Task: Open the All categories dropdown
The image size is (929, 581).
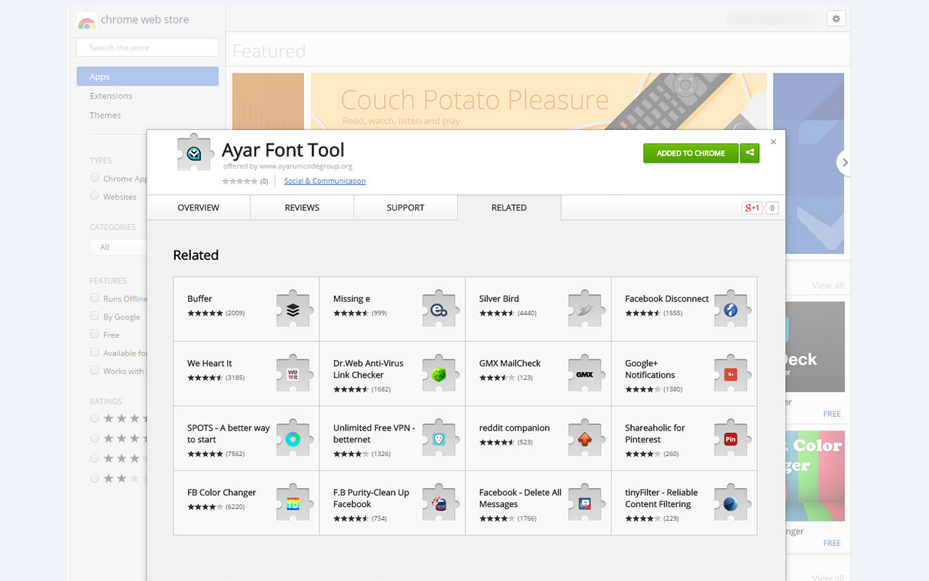Action: 118,247
